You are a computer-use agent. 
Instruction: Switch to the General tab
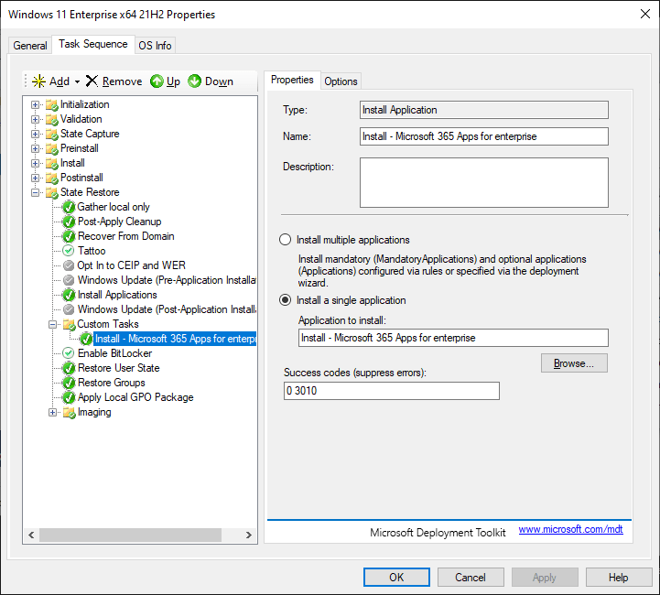click(x=30, y=46)
